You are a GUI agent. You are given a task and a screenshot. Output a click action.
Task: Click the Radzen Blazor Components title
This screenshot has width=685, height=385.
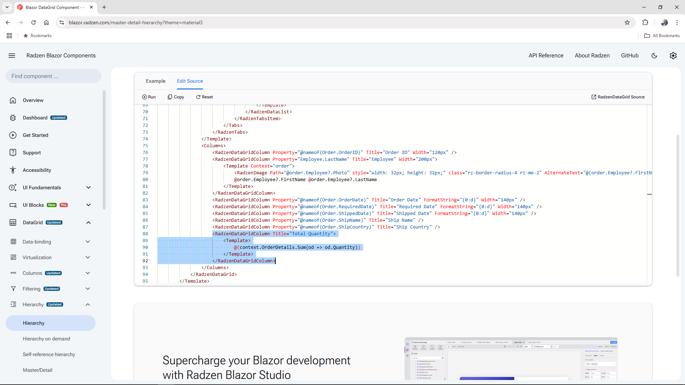61,56
